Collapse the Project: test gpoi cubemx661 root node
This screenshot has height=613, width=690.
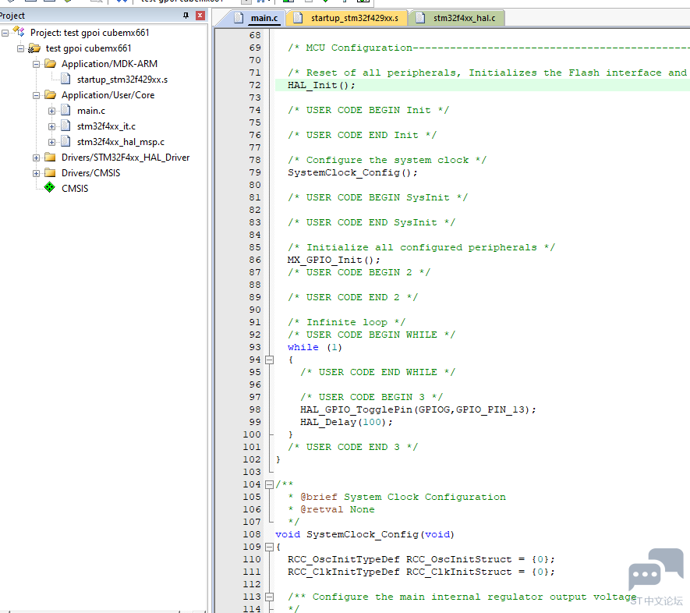[5, 33]
